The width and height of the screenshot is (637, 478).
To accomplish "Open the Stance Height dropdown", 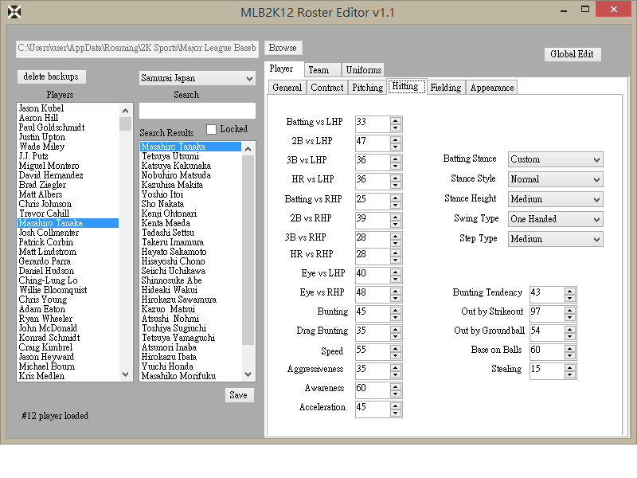I will pos(555,199).
